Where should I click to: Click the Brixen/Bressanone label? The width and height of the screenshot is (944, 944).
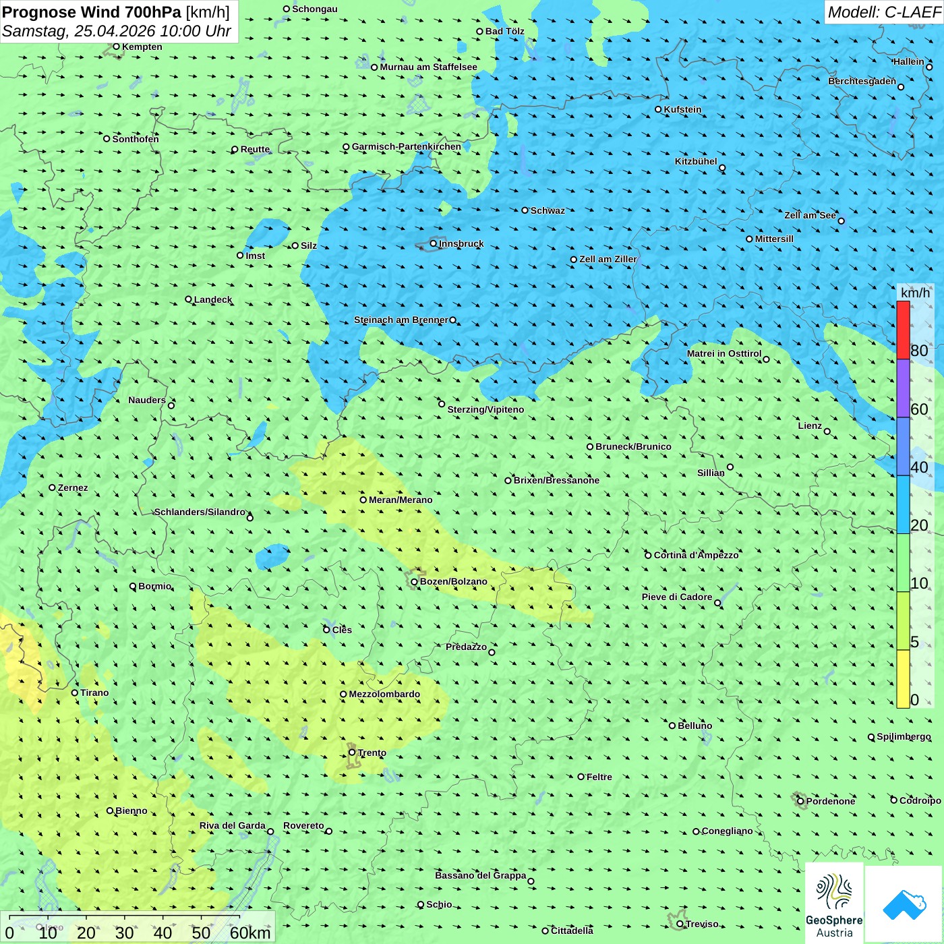(556, 480)
